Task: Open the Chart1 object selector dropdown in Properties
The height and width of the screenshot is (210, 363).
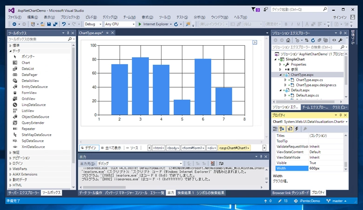Action: coord(347,122)
